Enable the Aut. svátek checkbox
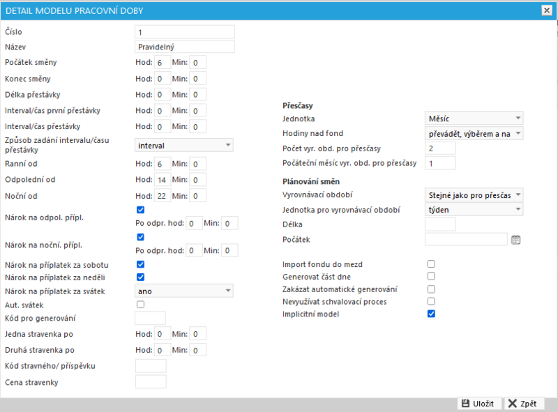 (141, 305)
